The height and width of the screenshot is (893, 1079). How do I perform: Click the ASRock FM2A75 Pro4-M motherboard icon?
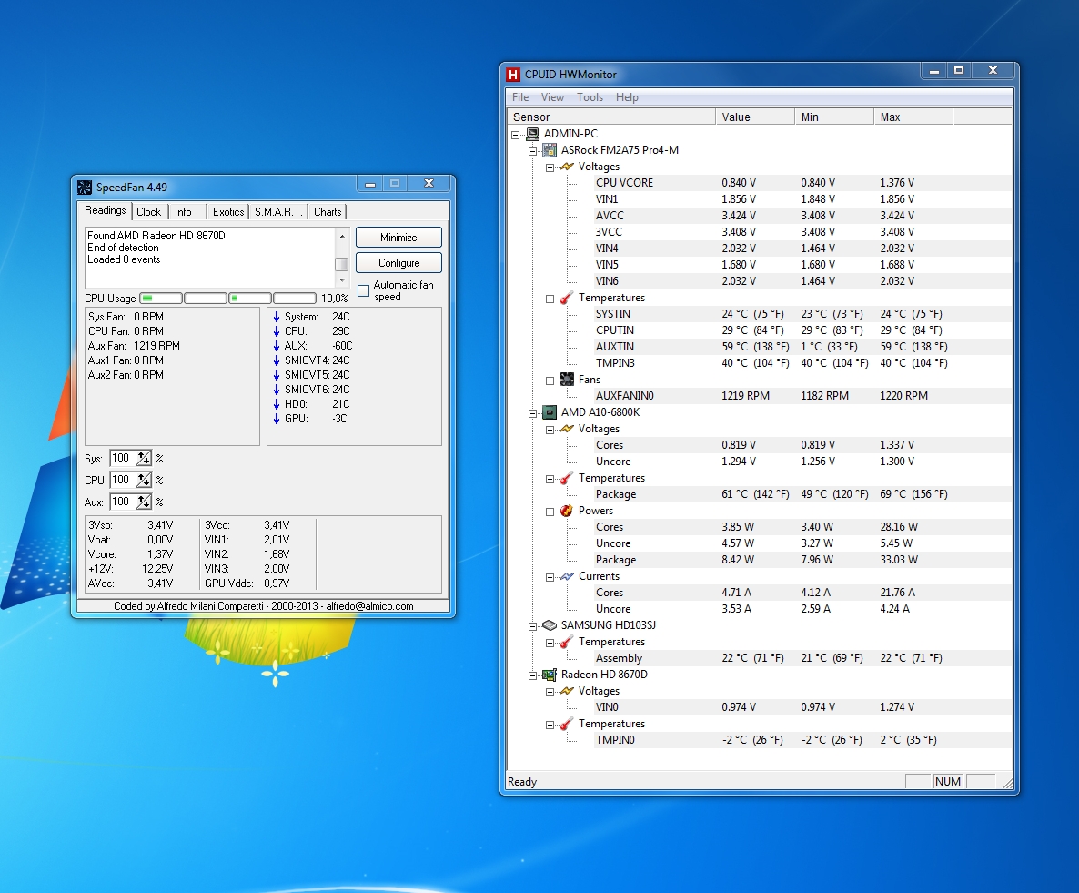(x=550, y=150)
